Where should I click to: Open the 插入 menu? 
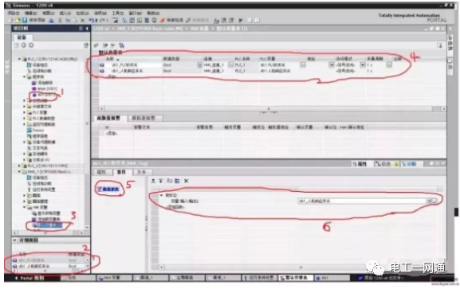[65, 14]
